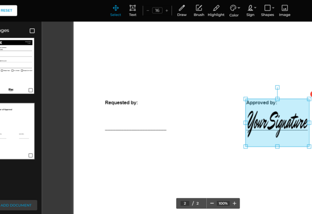Enable the Highlight tool

coord(216,11)
